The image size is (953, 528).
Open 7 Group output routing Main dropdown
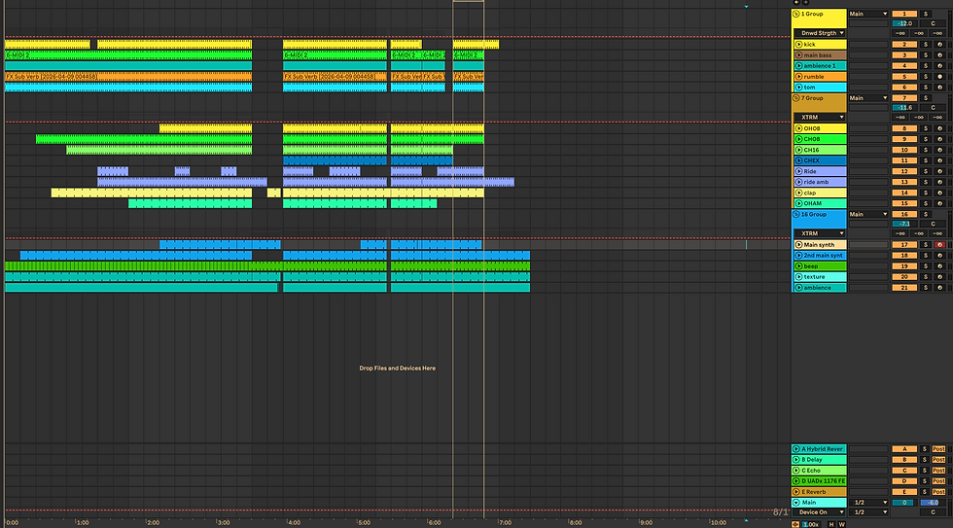click(x=868, y=98)
